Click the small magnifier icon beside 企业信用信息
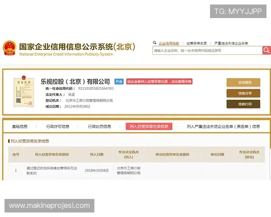This screenshot has width=271, height=217. click(x=154, y=42)
